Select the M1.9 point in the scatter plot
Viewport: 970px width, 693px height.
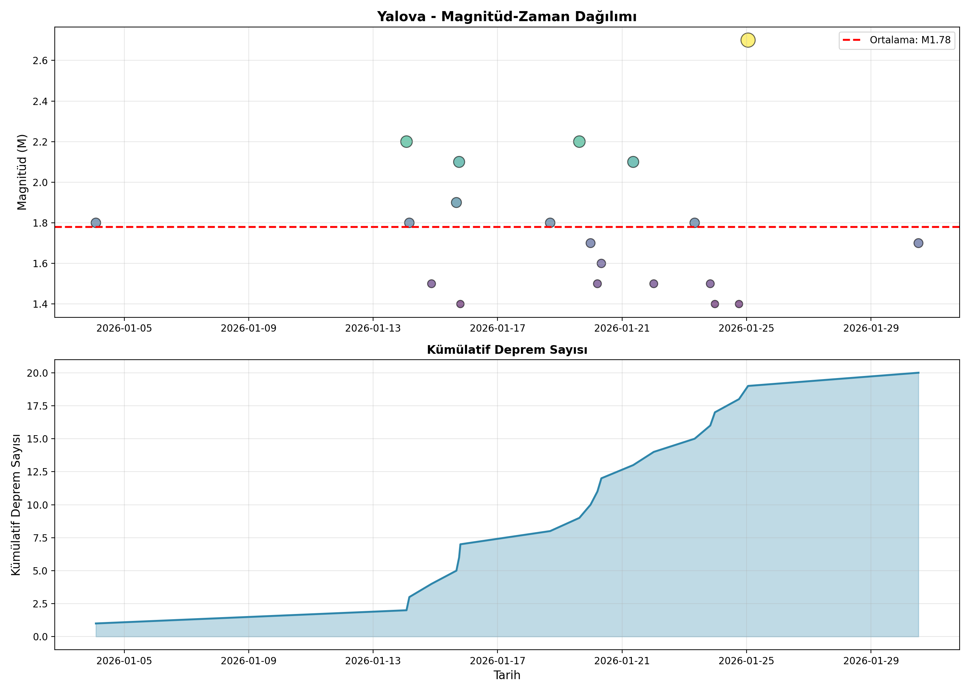(x=456, y=202)
